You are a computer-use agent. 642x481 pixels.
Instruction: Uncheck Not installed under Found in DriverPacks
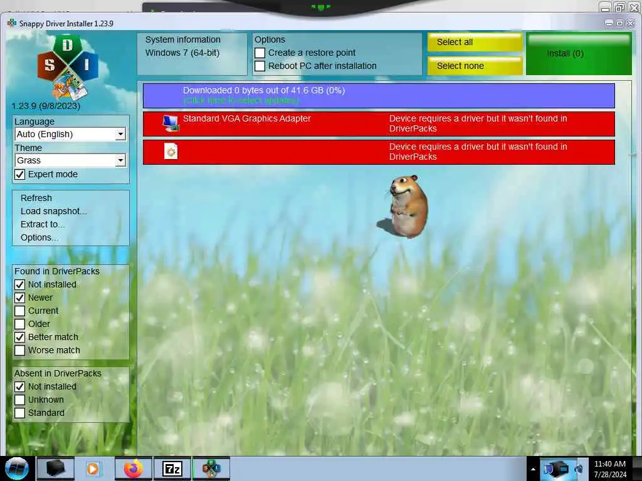point(19,284)
